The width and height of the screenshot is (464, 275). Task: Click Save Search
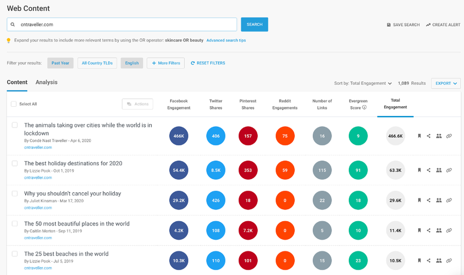pyautogui.click(x=403, y=25)
